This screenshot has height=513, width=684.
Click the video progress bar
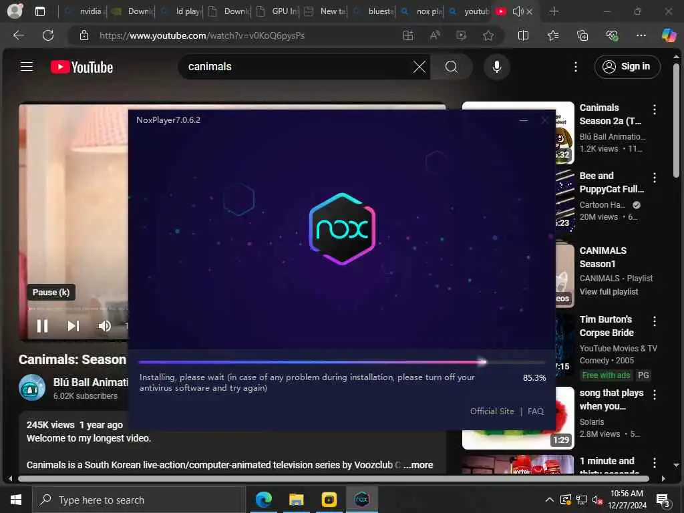point(79,309)
